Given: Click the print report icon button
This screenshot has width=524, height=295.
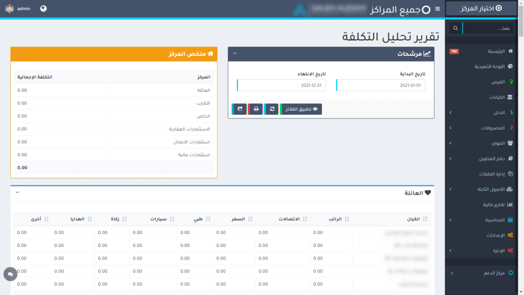Looking at the screenshot, I should 255,109.
